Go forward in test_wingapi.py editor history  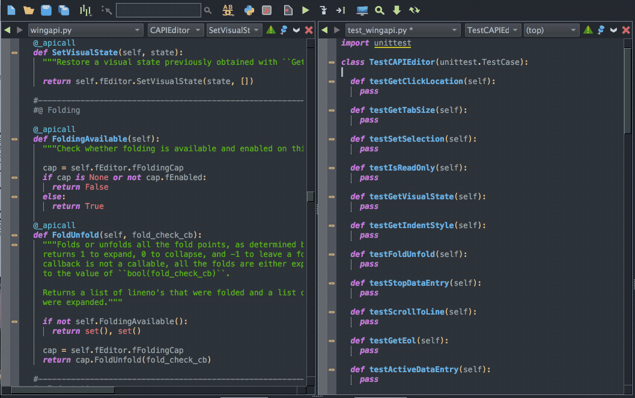click(x=337, y=30)
